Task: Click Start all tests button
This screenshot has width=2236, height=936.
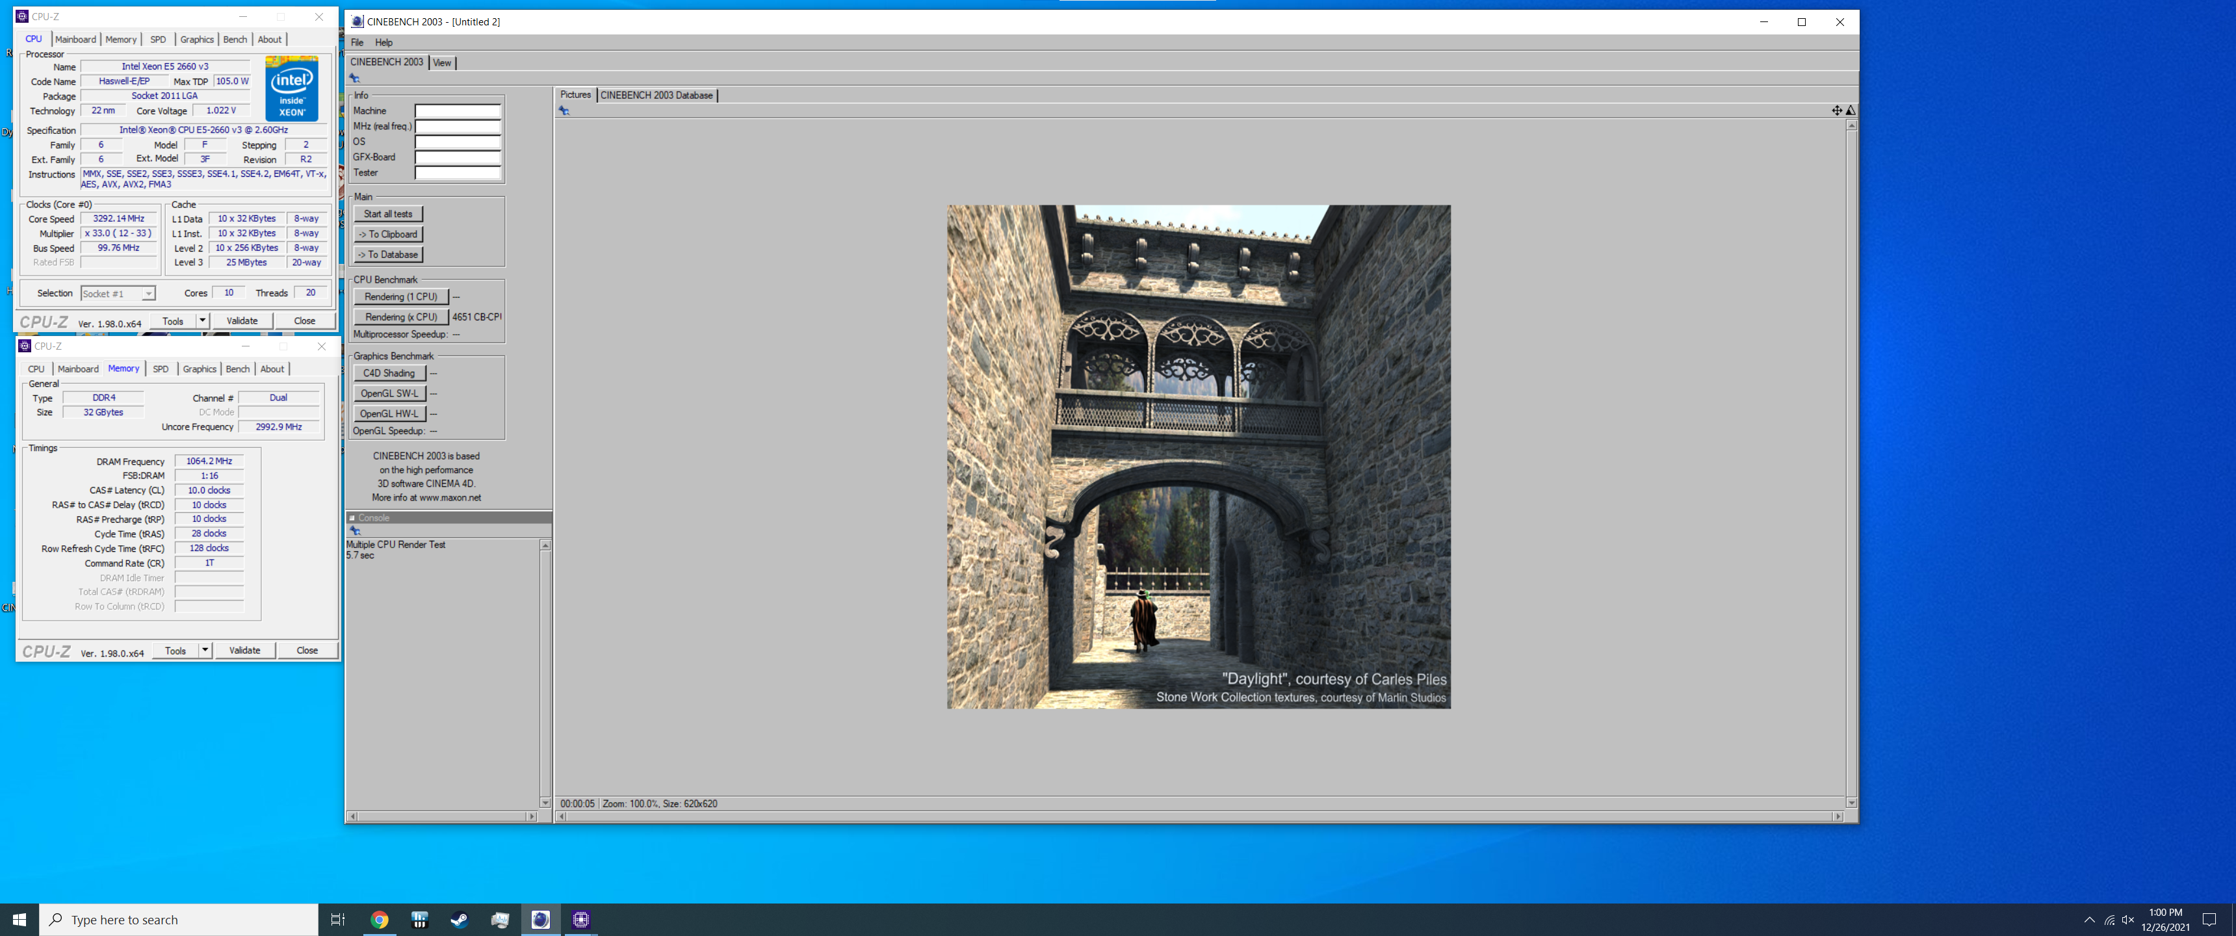Action: click(388, 214)
